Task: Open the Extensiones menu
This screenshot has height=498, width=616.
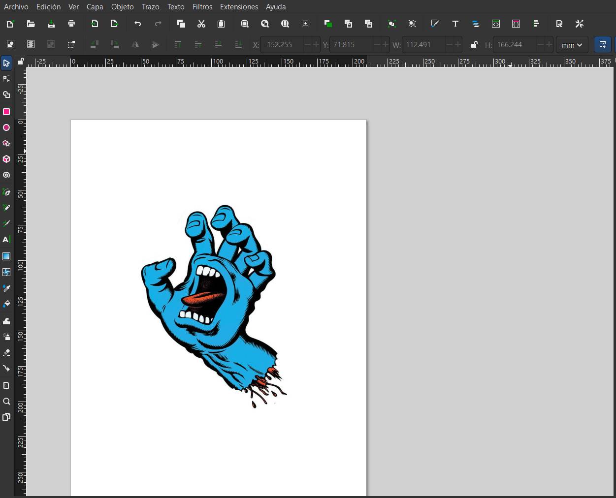Action: [239, 6]
